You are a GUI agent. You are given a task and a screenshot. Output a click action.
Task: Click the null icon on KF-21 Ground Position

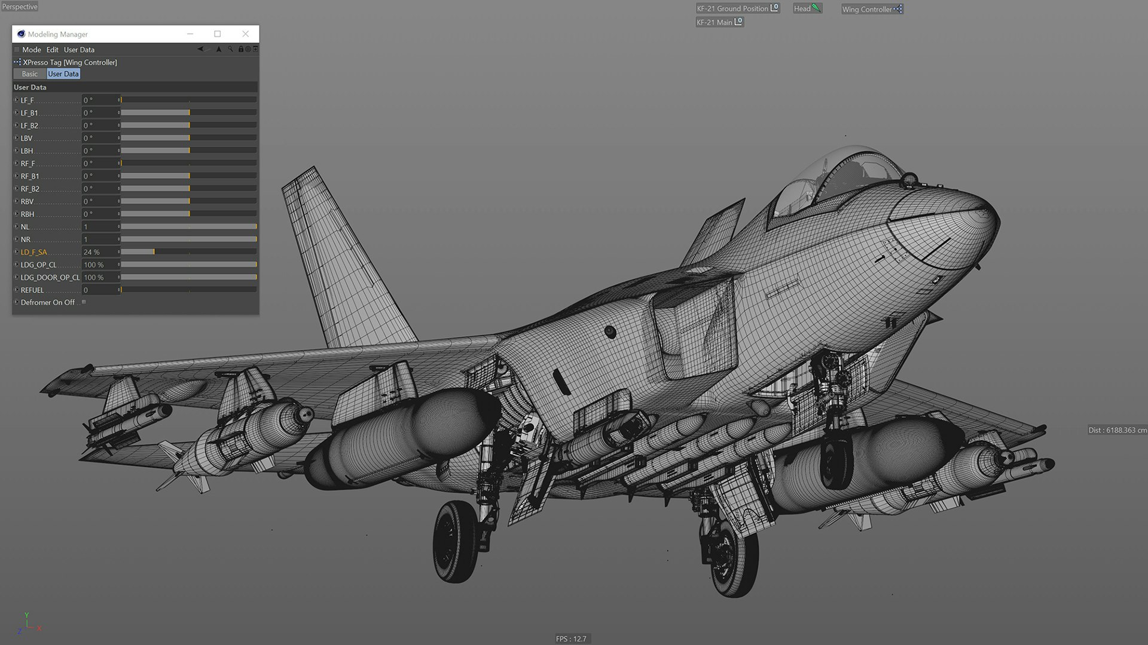[x=774, y=8]
